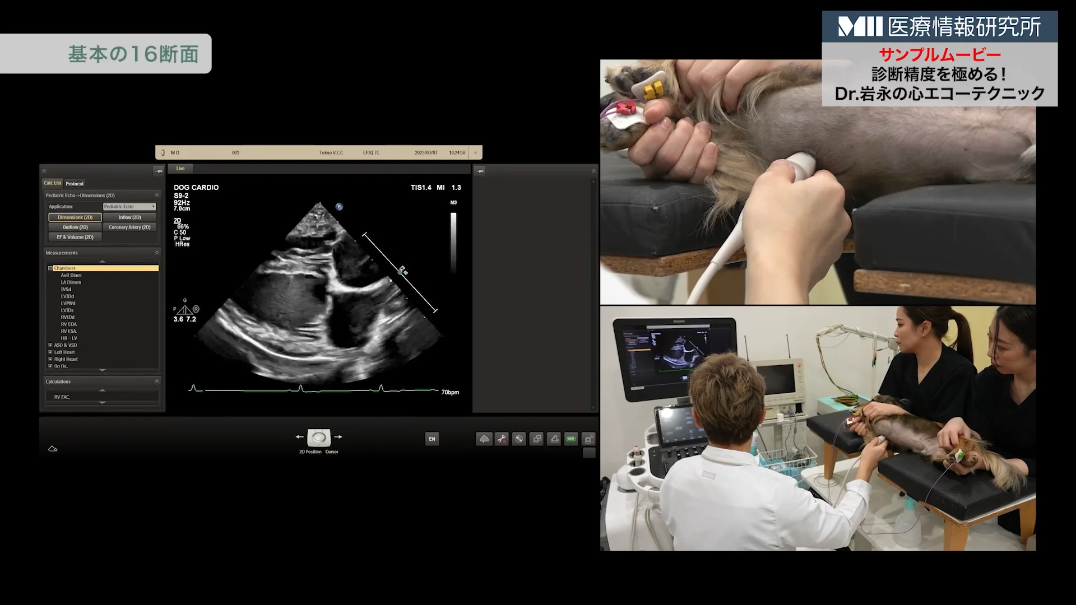Open the network connection icon
Image resolution: width=1076 pixels, height=605 pixels.
click(536, 439)
